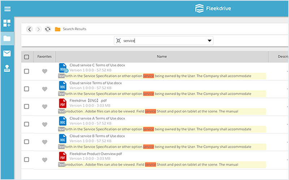
Task: Open Fleekdrive Product Overview.pdf file name
Action: click(x=96, y=154)
